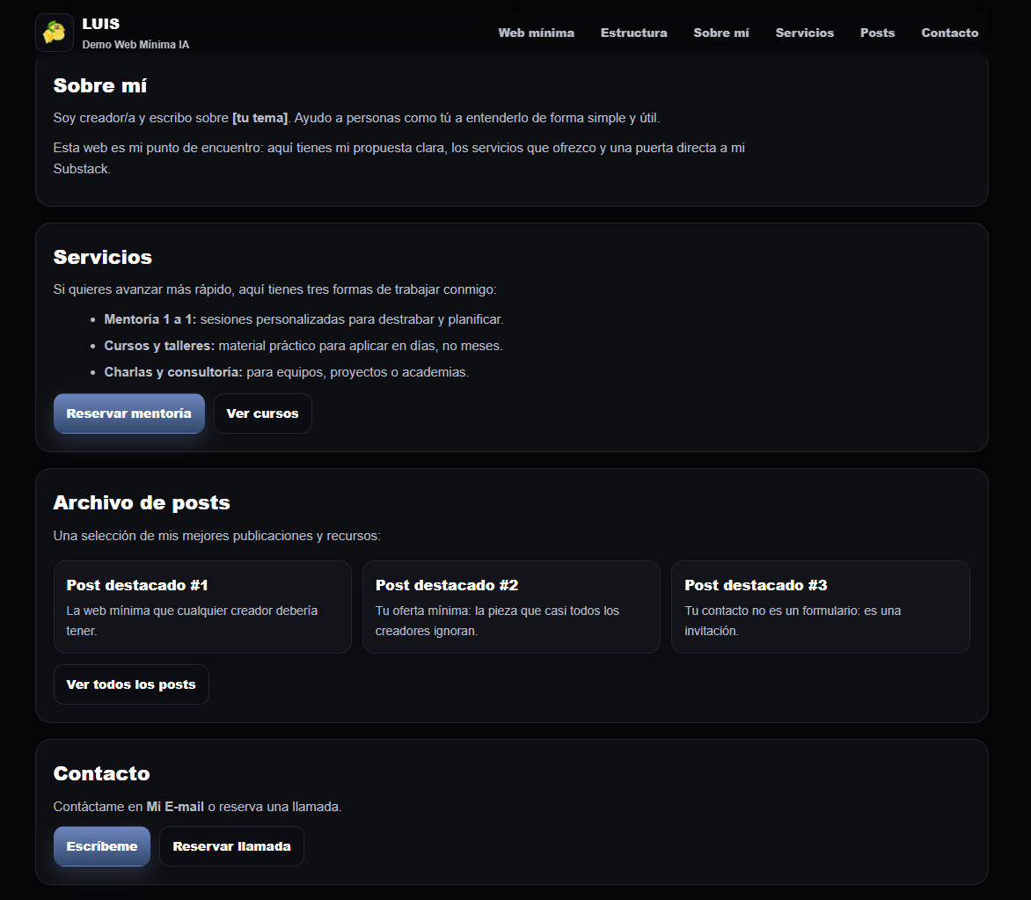Open the Posts navigation link
This screenshot has width=1031, height=900.
click(877, 33)
